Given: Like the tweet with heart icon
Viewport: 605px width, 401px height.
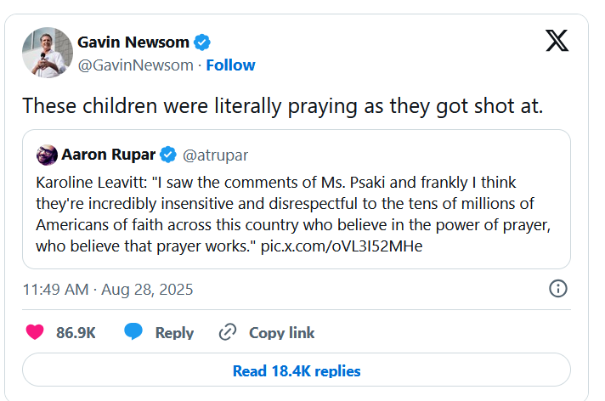Looking at the screenshot, I should pos(35,332).
